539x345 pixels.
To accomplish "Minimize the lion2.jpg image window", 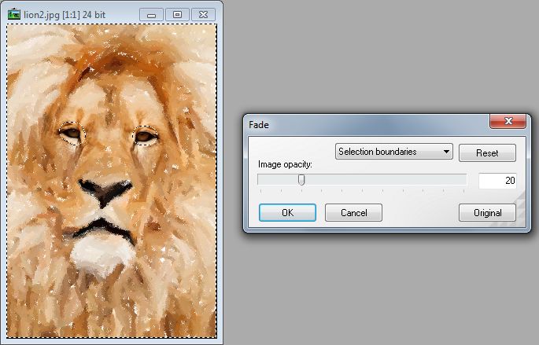I will [152, 14].
